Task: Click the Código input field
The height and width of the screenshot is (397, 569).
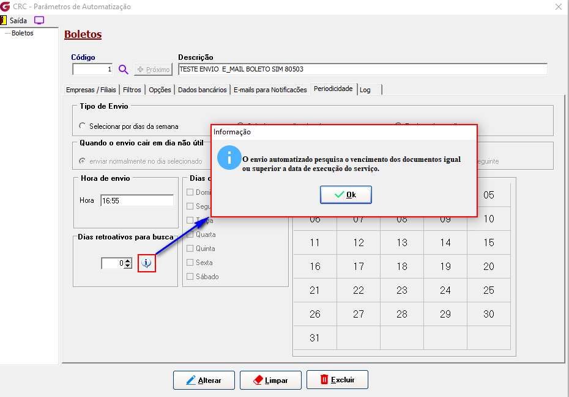Action: tap(92, 69)
